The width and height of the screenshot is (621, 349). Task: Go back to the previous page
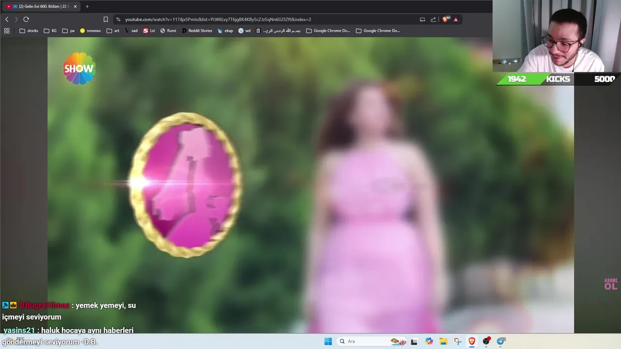coord(7,19)
